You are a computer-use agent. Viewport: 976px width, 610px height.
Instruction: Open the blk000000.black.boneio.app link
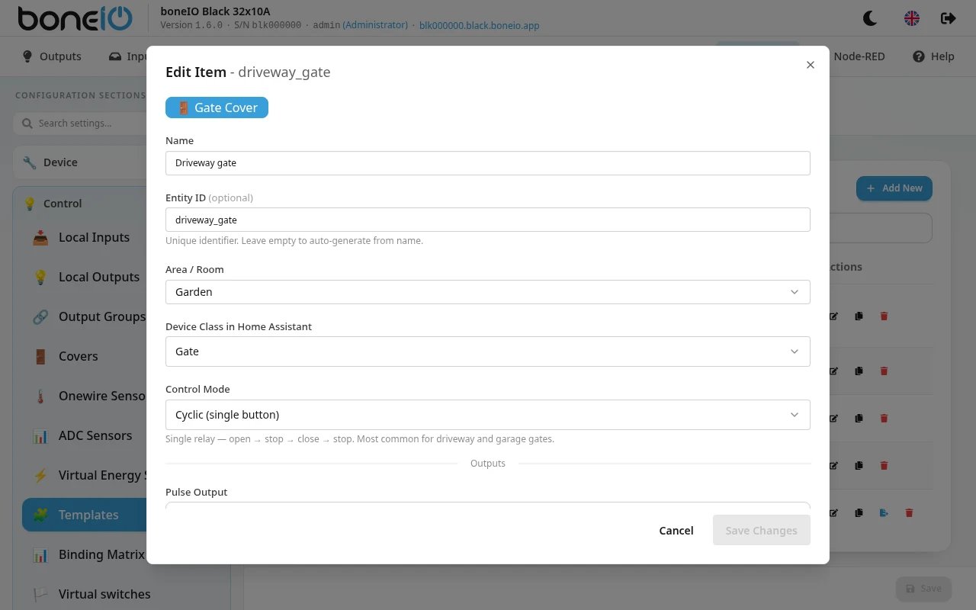click(479, 25)
